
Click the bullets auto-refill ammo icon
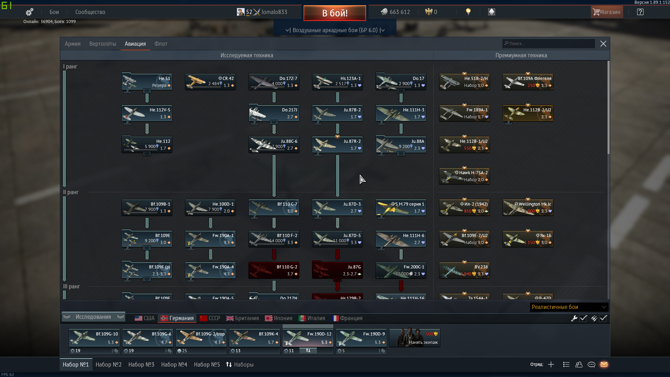click(594, 318)
